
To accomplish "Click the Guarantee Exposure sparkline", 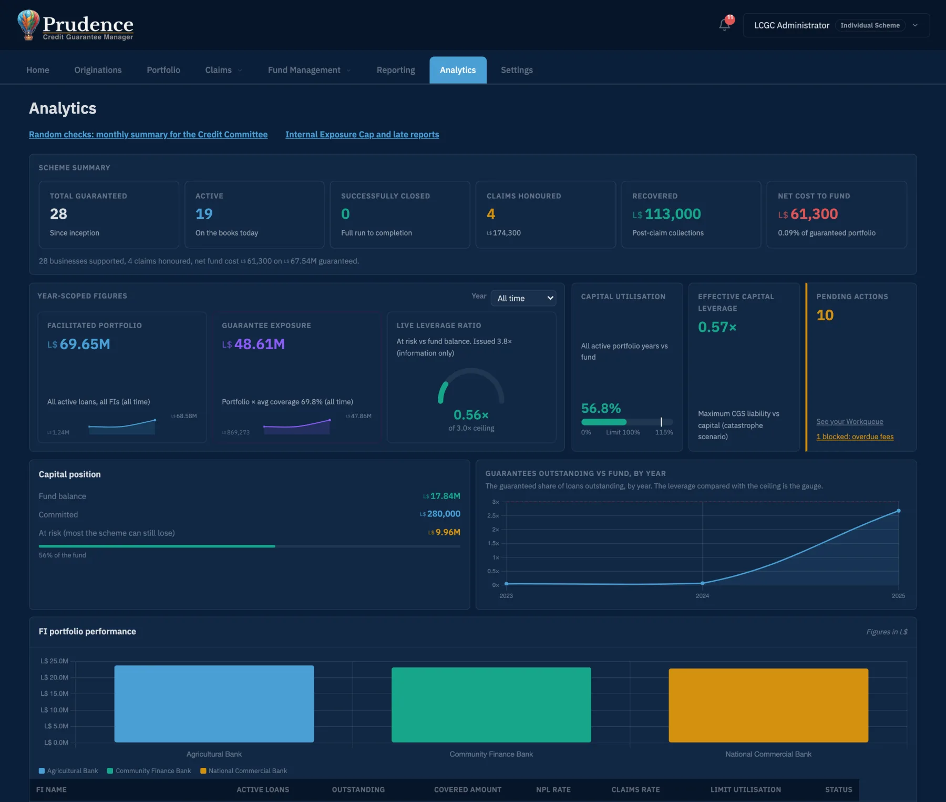I will coord(296,427).
